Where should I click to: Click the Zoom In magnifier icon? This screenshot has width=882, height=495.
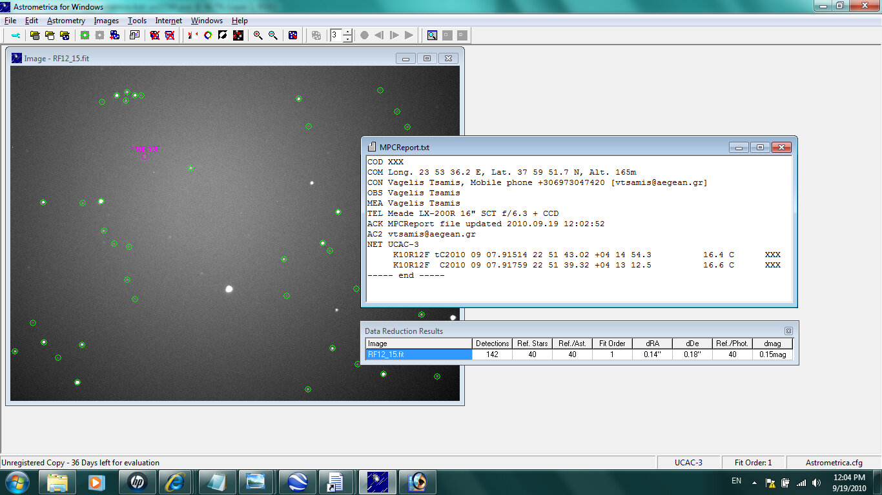click(258, 35)
